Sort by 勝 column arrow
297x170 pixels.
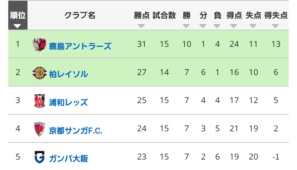click(186, 26)
